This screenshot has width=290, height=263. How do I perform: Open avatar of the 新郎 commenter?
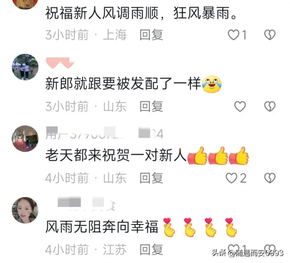(x=25, y=67)
